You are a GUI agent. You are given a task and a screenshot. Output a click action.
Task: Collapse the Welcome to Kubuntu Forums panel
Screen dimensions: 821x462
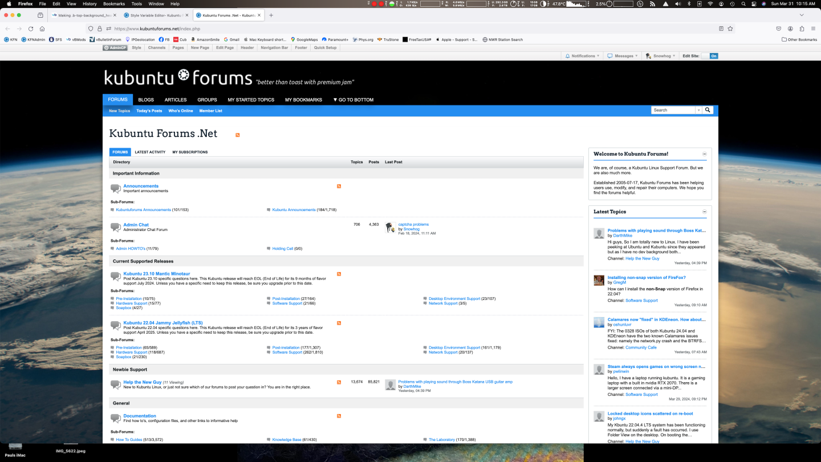(704, 154)
